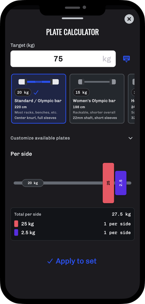The height and width of the screenshot is (304, 145).
Task: Click the 20 kg bar weight badge on the barbell
Action: coord(33,183)
